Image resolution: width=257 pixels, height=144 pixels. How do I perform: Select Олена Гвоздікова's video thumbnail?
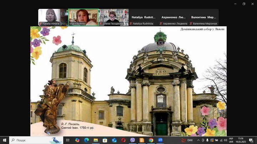point(114,17)
